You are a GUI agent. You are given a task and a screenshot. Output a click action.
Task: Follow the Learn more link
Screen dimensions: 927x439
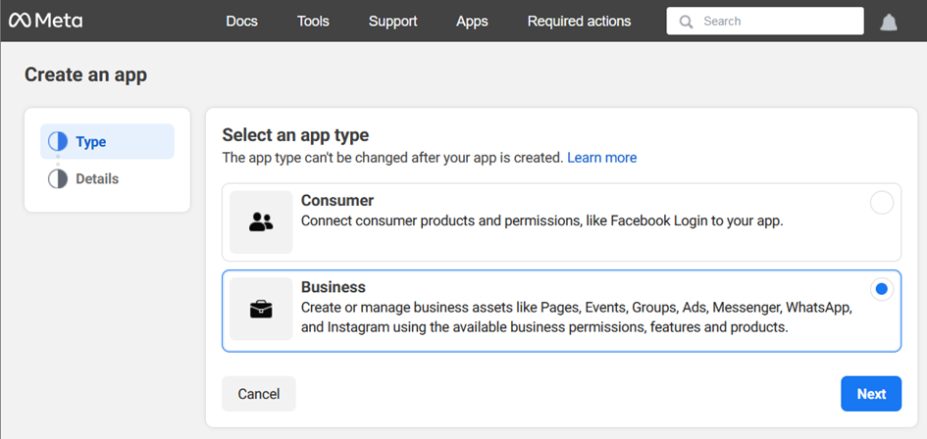click(x=601, y=158)
